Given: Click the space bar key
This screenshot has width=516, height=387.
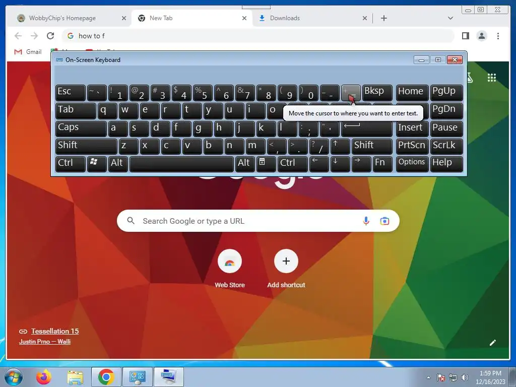Looking at the screenshot, I should (181, 164).
